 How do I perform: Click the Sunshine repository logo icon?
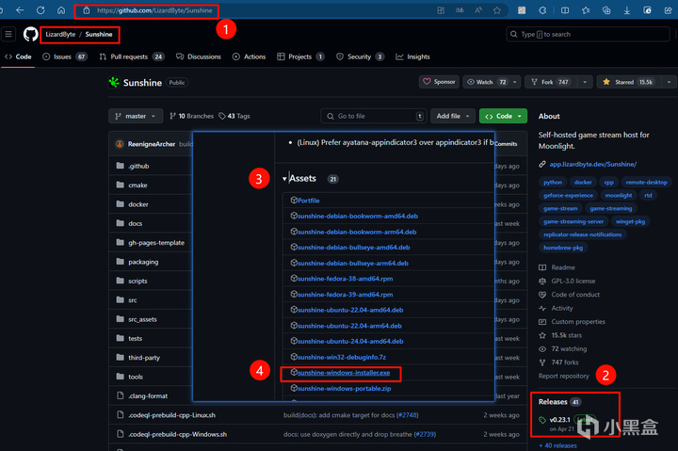114,82
